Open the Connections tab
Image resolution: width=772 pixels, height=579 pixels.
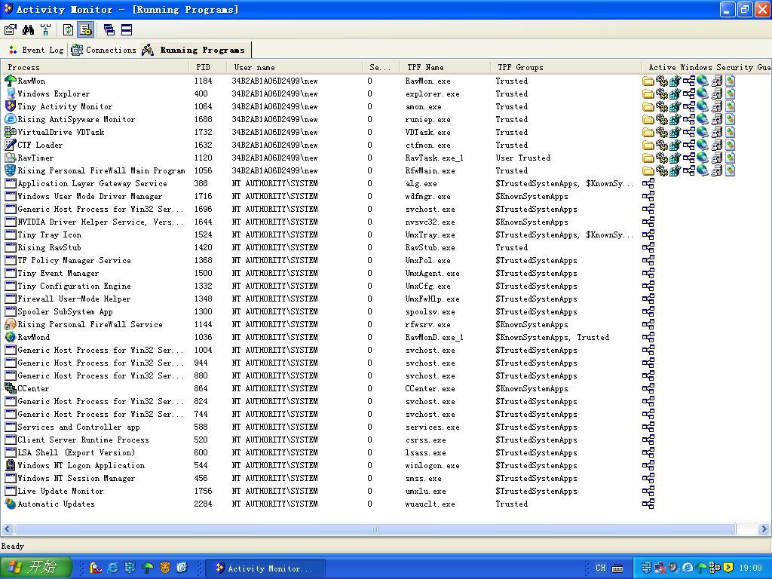click(104, 50)
